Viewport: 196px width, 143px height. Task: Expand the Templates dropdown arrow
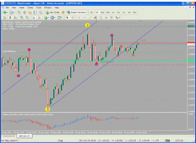point(61,18)
